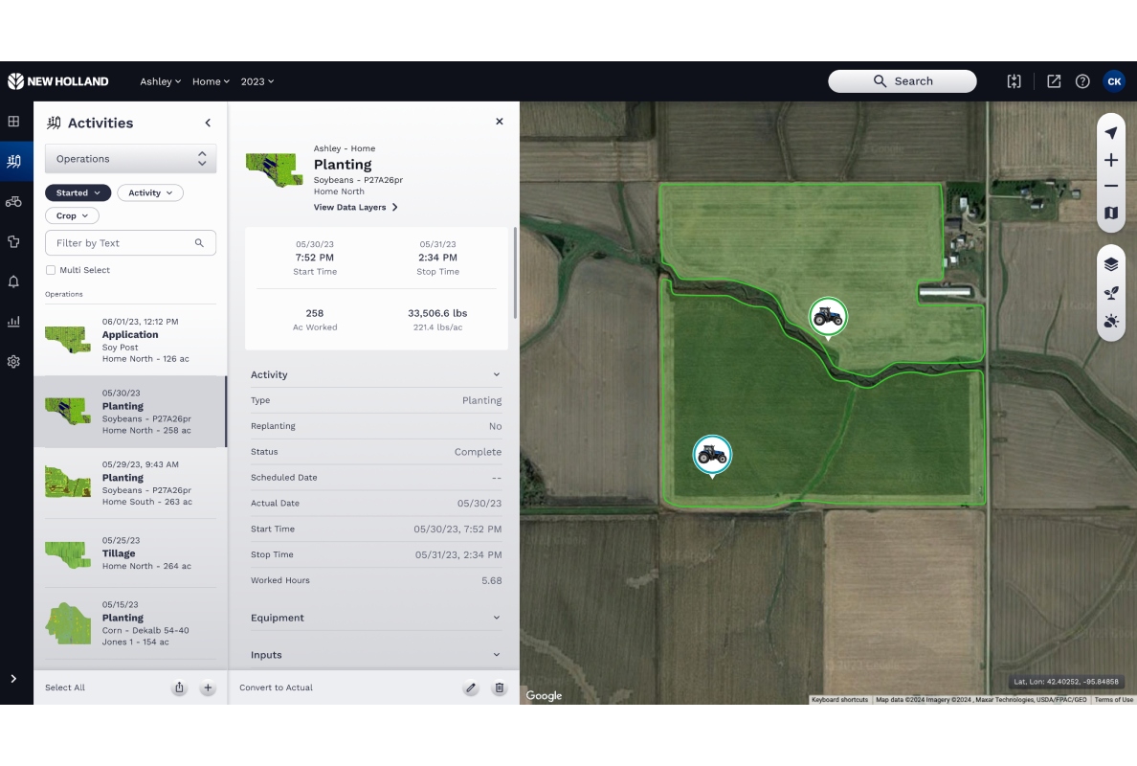Screen dimensions: 1137x766
Task: Open the help question mark icon
Action: point(1082,81)
